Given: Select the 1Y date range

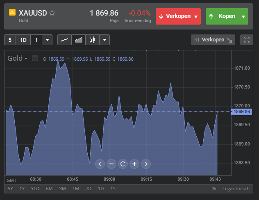Looking at the screenshot, I should pyautogui.click(x=22, y=189).
